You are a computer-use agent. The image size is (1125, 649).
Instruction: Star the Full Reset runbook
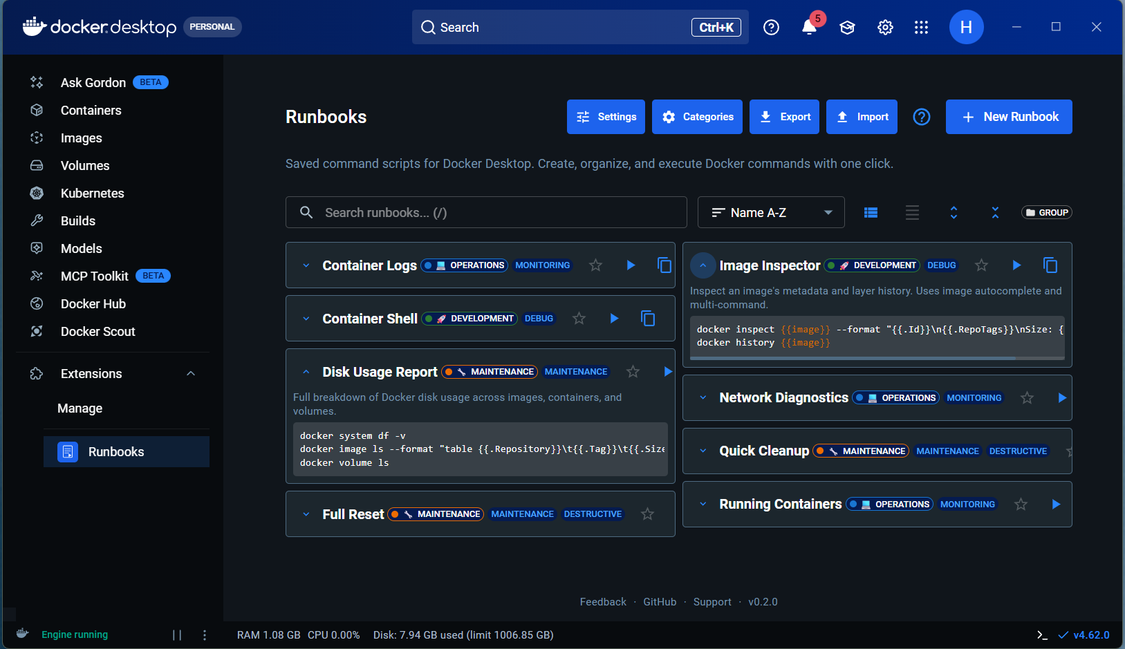pos(647,514)
